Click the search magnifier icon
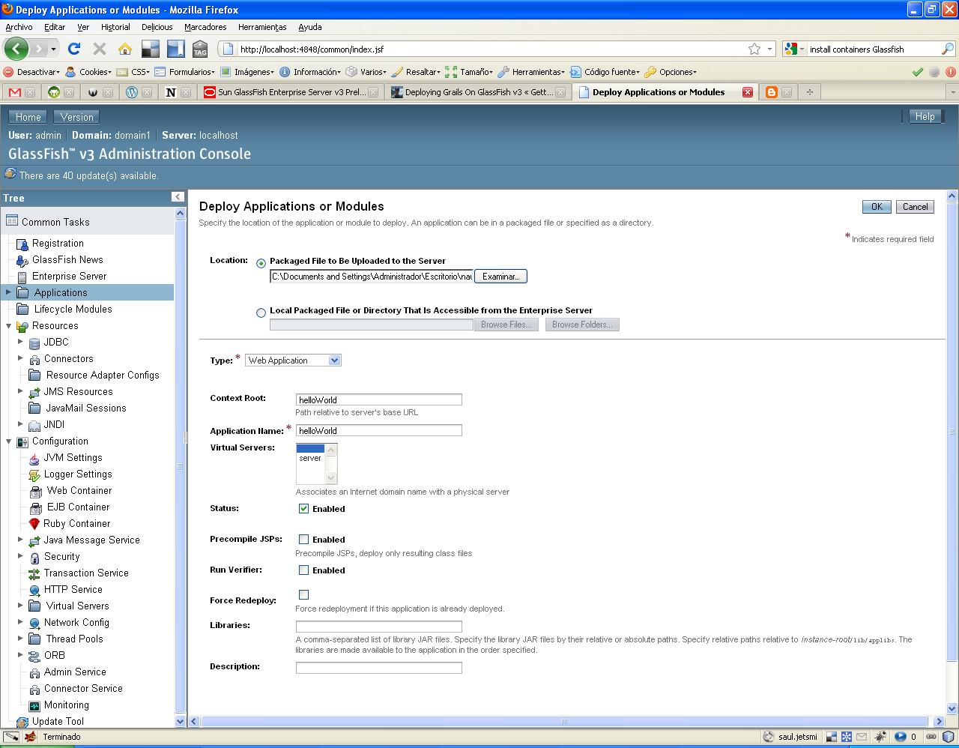 click(x=948, y=49)
